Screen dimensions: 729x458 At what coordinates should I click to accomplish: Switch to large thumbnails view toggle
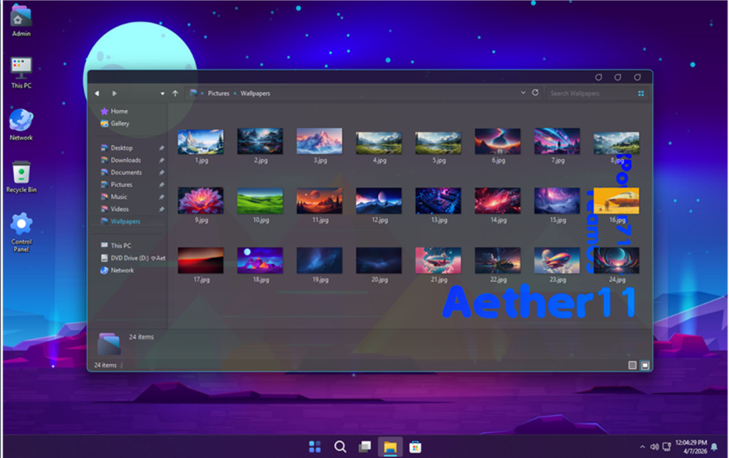tap(645, 365)
